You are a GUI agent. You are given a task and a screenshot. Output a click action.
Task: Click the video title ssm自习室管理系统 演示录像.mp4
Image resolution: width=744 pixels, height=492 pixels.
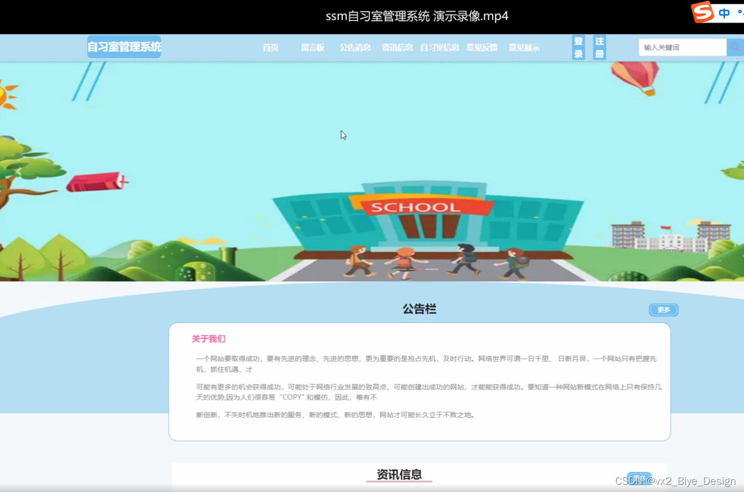click(x=417, y=16)
